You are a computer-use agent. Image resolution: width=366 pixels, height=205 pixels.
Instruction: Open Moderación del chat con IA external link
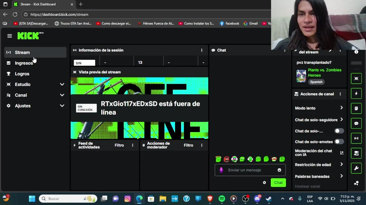click(x=342, y=153)
